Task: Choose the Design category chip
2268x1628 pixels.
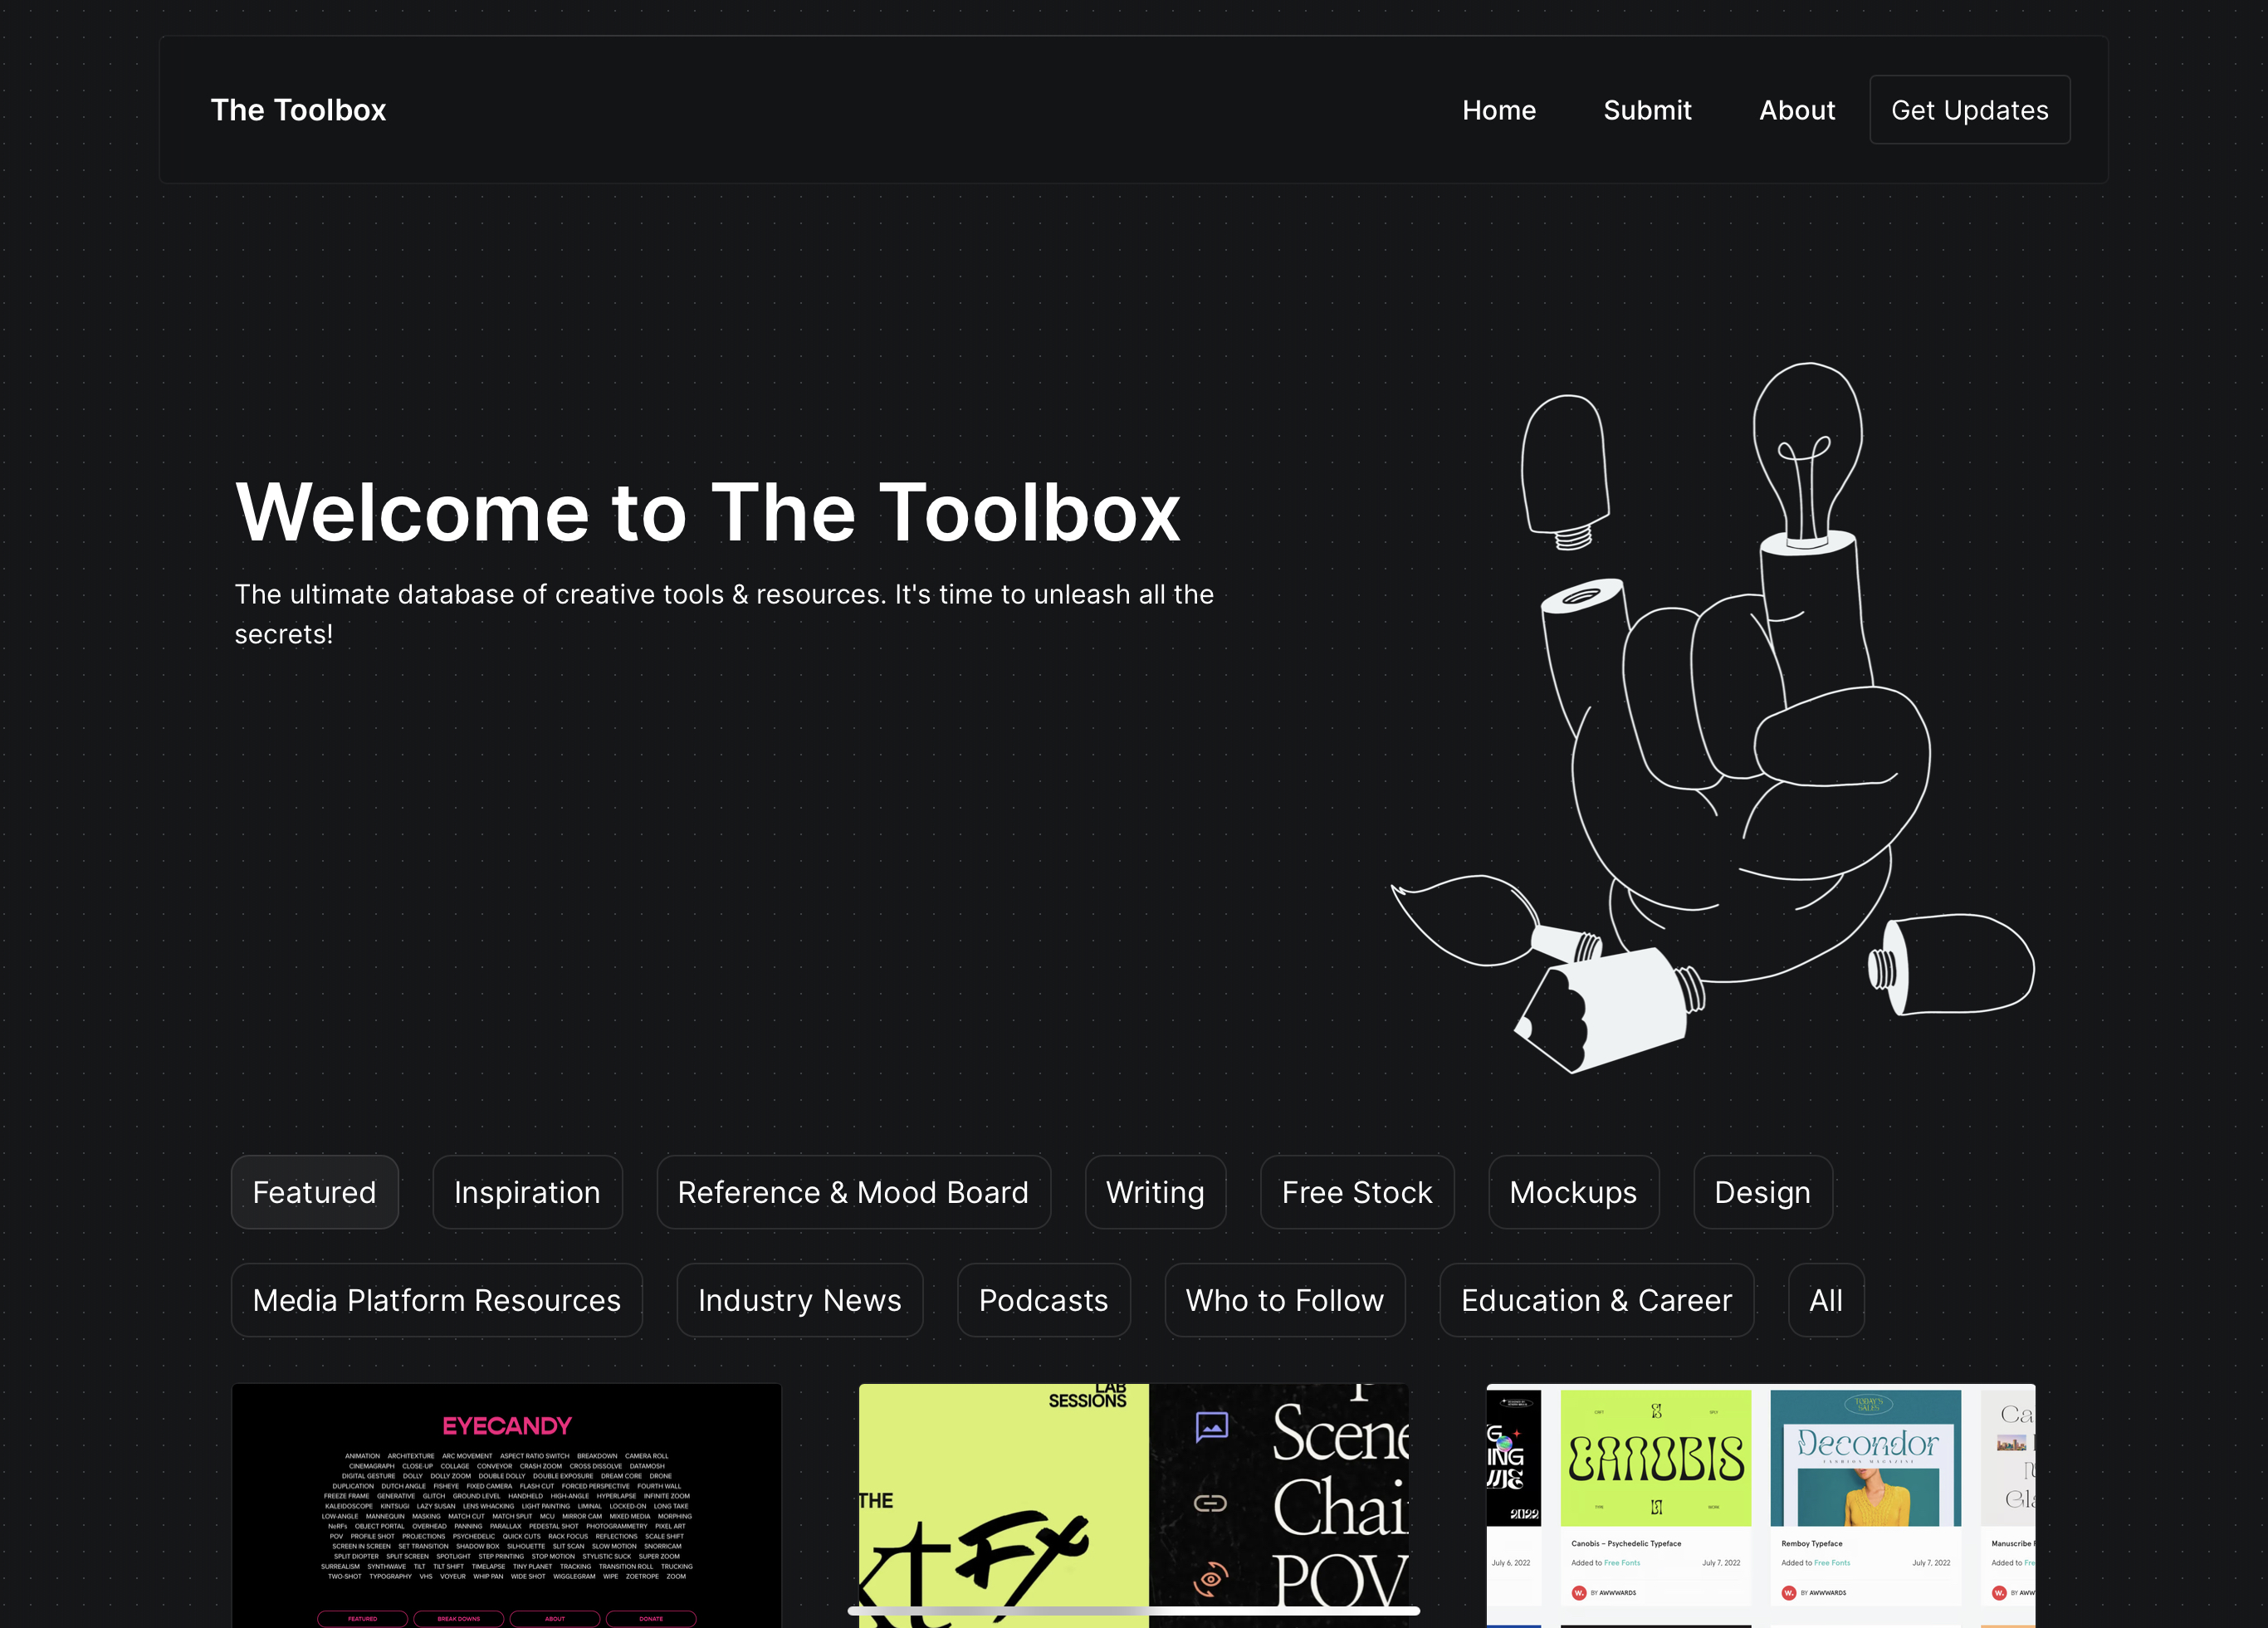Action: [x=1762, y=1192]
